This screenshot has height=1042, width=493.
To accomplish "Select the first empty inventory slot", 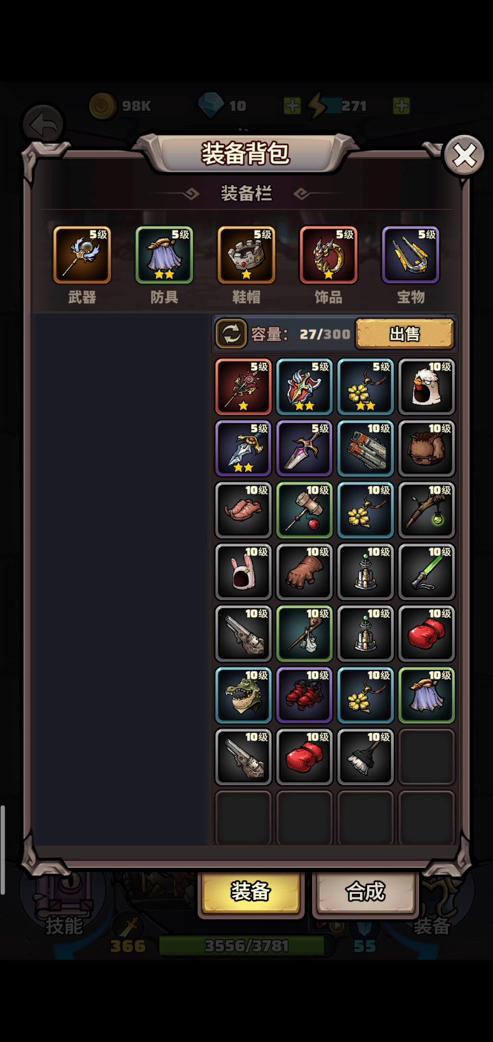I will click(x=427, y=757).
